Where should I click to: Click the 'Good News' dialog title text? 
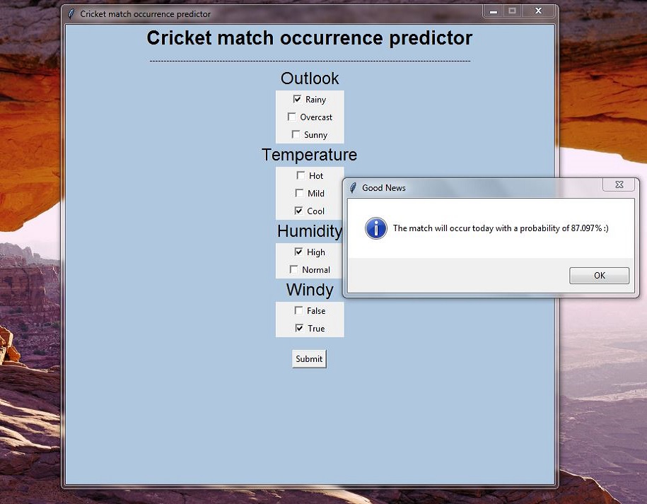click(384, 188)
